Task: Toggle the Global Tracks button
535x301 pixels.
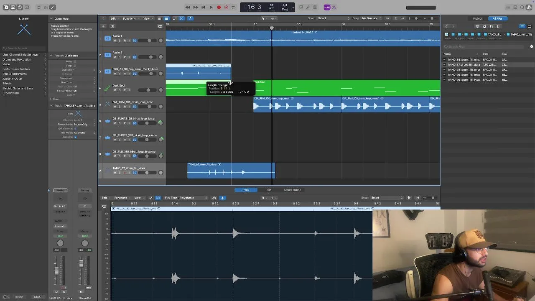Action: tap(160, 26)
